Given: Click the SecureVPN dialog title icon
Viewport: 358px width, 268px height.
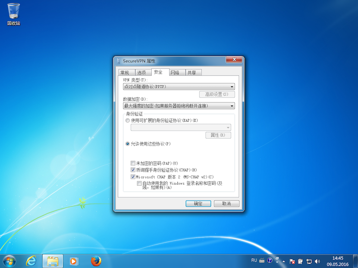Looking at the screenshot, I should tap(119, 61).
